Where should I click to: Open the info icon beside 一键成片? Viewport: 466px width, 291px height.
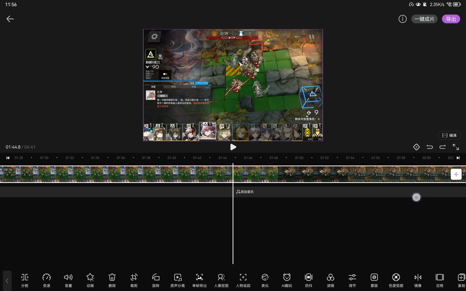(402, 19)
